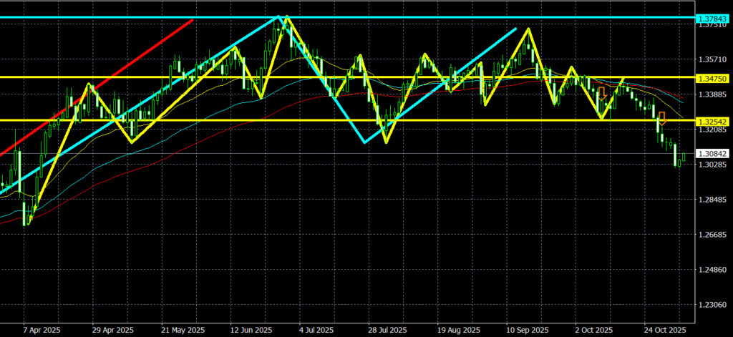Click the orange down arrow near 2 Oct 2025
733x337 pixels.
pyautogui.click(x=602, y=92)
